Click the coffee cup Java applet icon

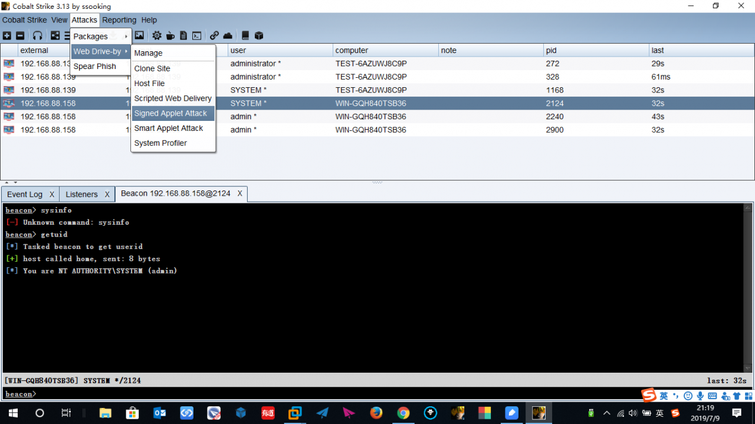(170, 36)
